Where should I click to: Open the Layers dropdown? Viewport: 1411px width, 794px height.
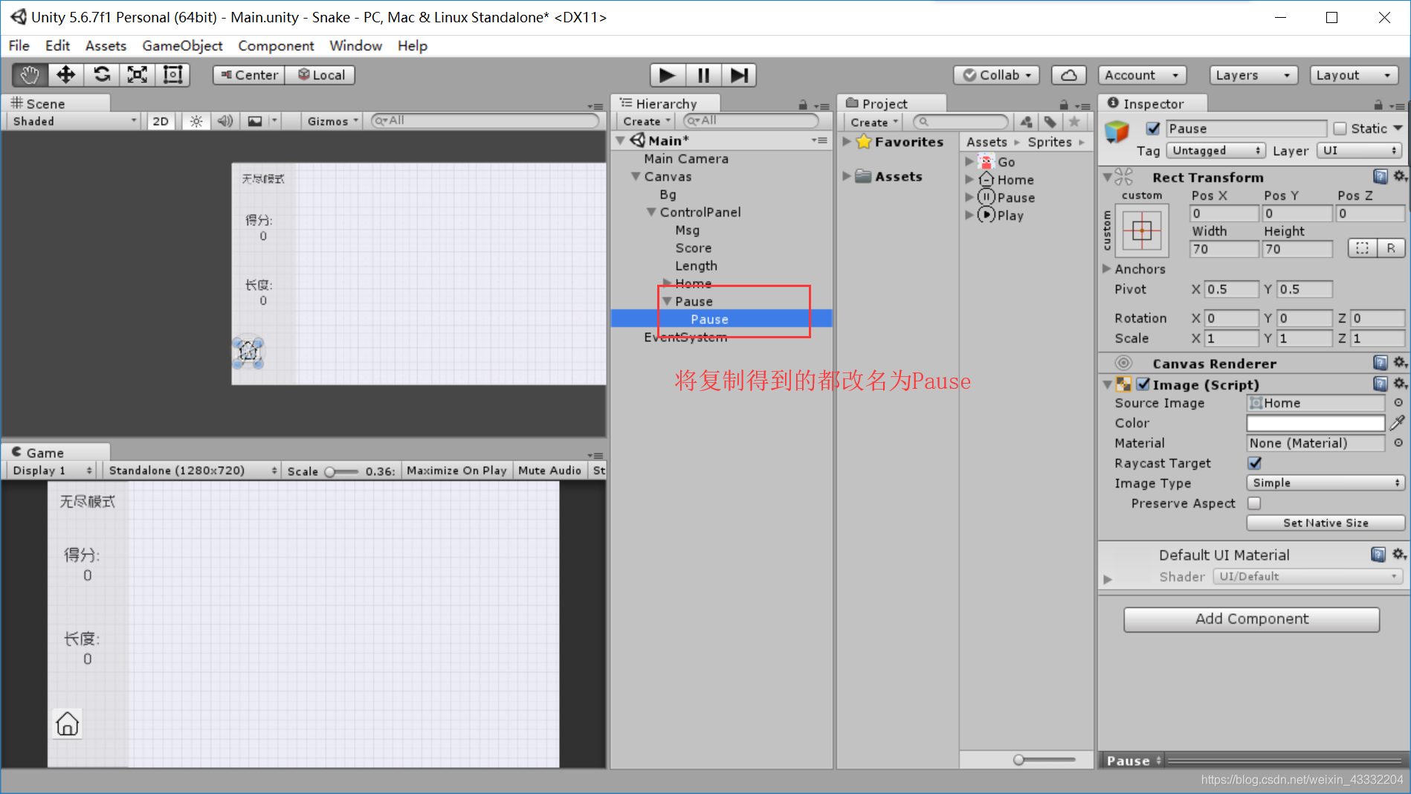click(1253, 75)
